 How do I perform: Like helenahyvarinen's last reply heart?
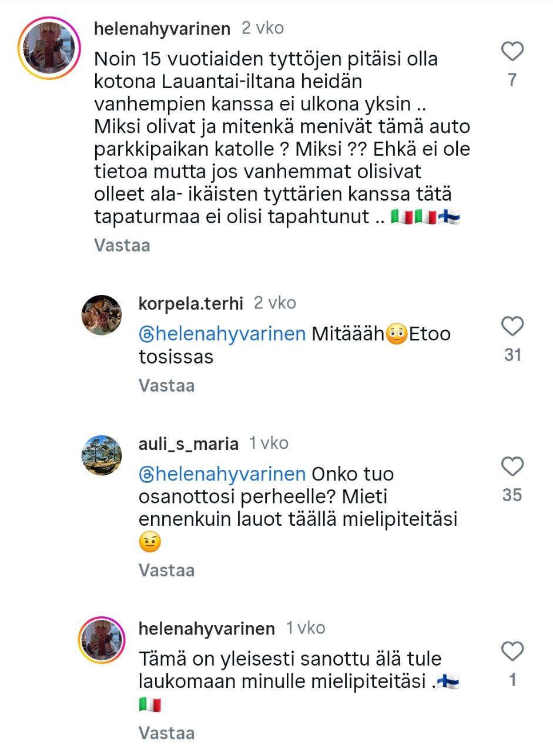click(512, 652)
